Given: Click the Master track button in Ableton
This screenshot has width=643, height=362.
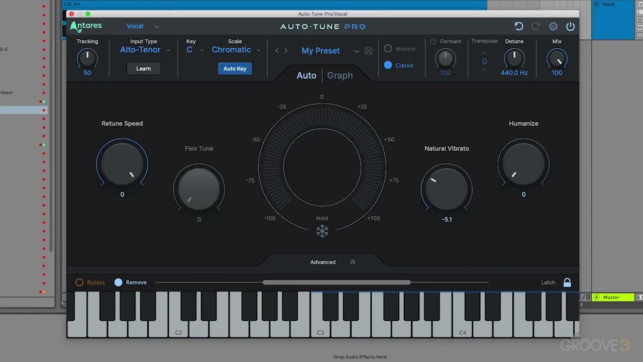Looking at the screenshot, I should coord(613,297).
